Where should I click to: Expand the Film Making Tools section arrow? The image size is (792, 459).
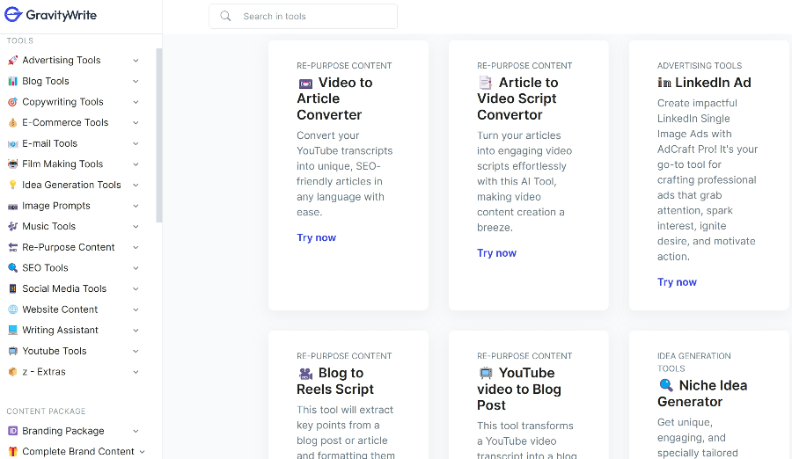click(x=136, y=164)
